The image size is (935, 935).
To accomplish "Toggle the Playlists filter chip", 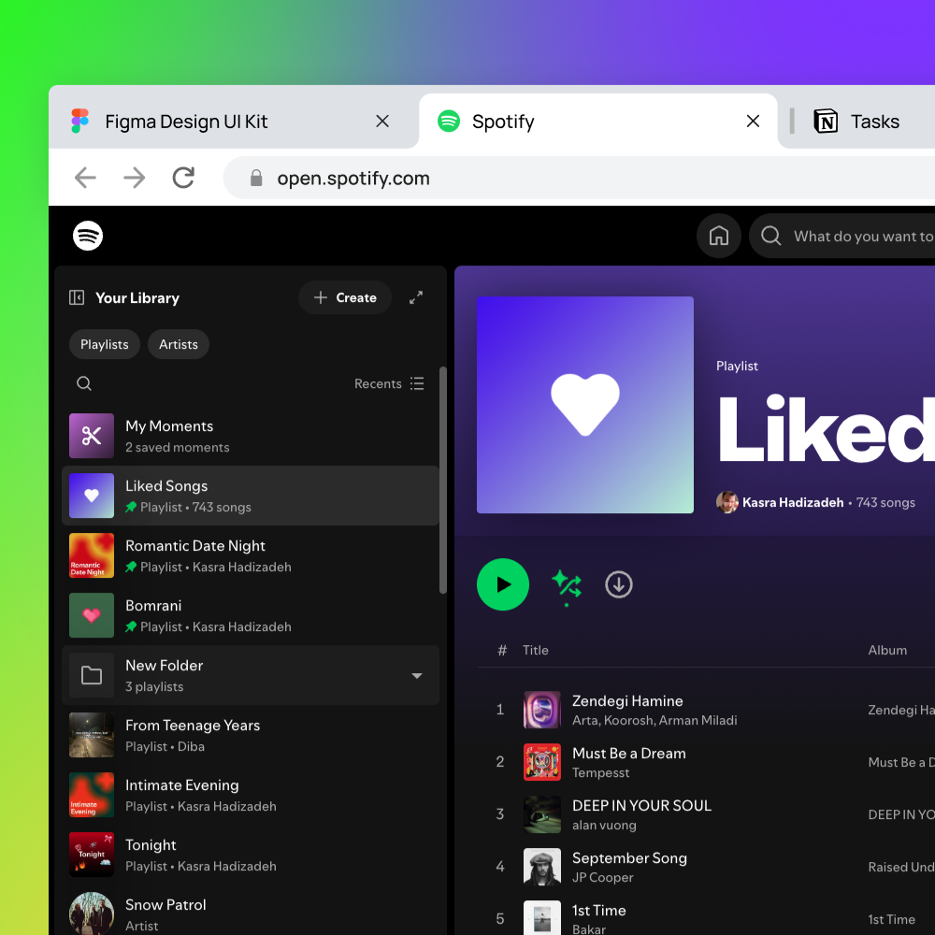I will pyautogui.click(x=105, y=344).
